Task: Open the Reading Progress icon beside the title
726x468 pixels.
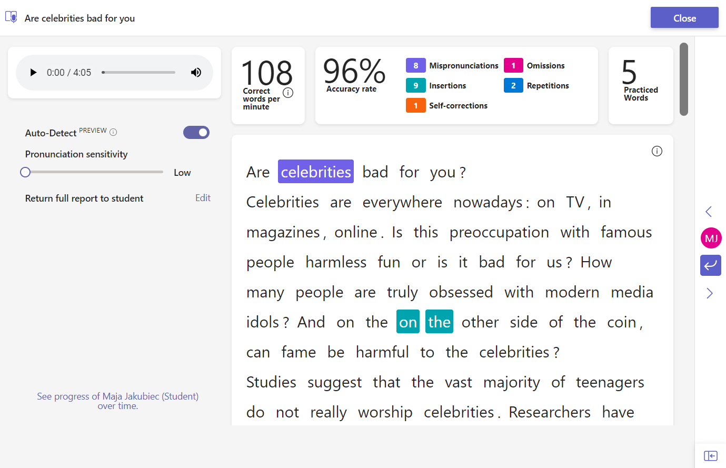Action: 11,17
